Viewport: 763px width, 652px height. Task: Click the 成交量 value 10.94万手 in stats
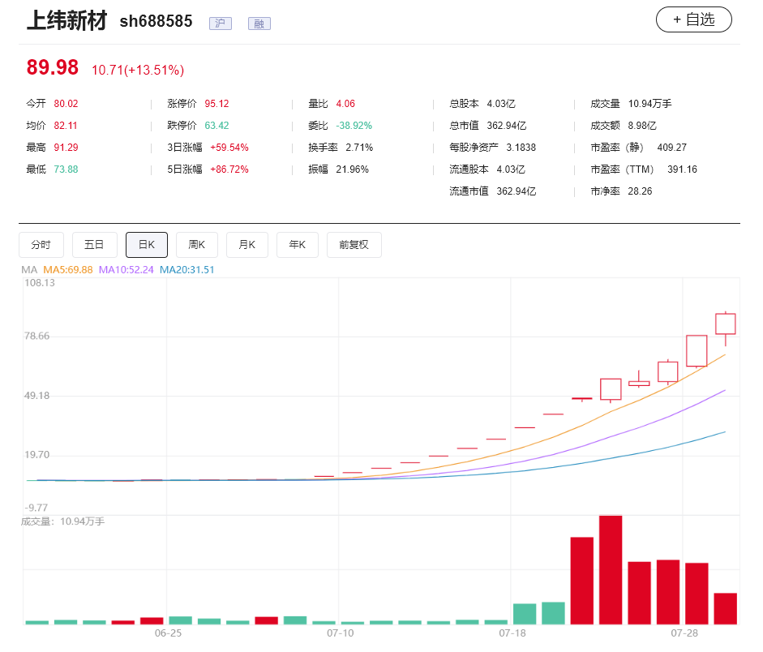pyautogui.click(x=649, y=104)
